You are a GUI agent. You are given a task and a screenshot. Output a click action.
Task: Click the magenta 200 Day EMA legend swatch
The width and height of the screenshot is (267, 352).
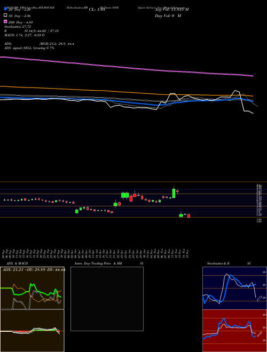(5, 21)
